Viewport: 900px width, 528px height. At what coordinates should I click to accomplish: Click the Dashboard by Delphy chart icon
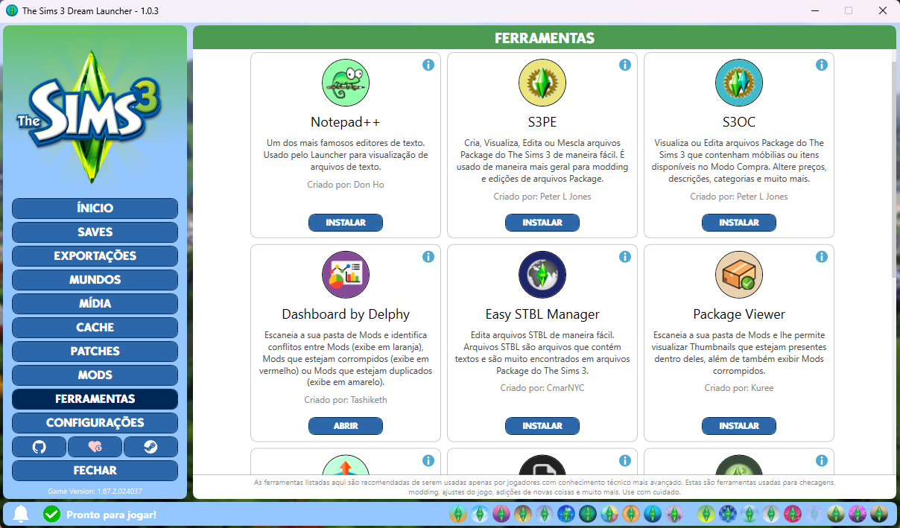pos(346,275)
